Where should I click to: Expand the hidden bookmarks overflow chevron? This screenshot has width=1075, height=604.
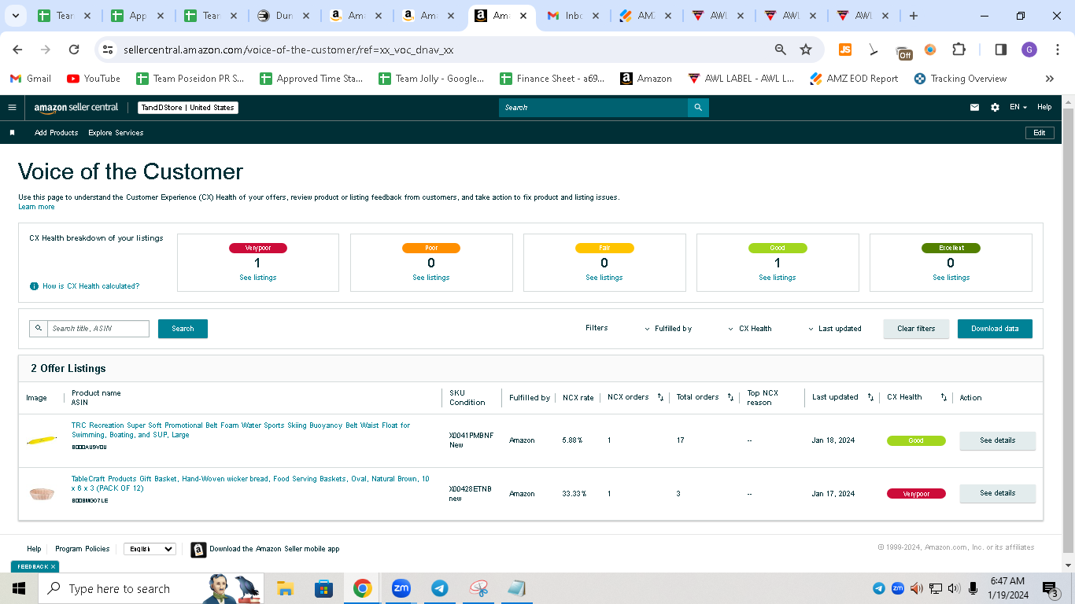point(1049,79)
